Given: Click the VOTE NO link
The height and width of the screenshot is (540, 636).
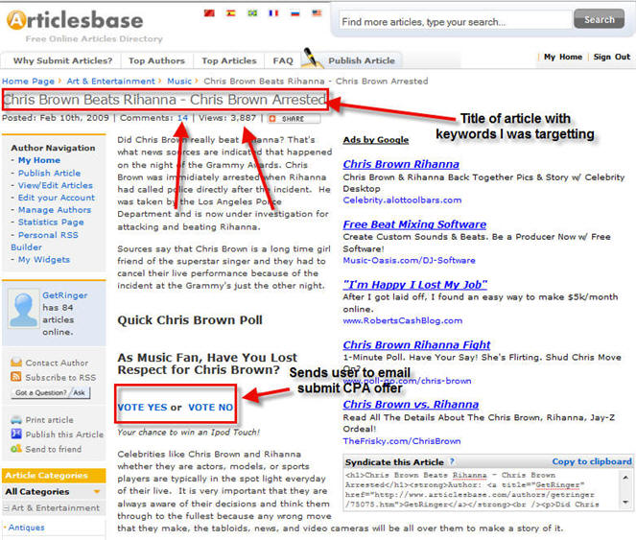Looking at the screenshot, I should [x=210, y=408].
